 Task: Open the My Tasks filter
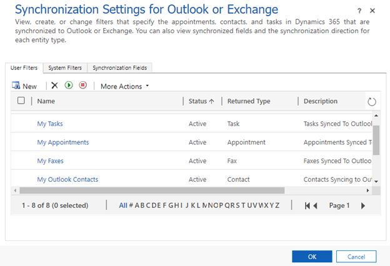point(50,124)
